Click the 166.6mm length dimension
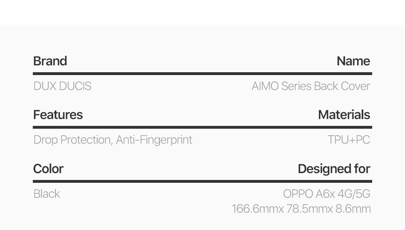Image resolution: width=405 pixels, height=230 pixels. pos(255,209)
